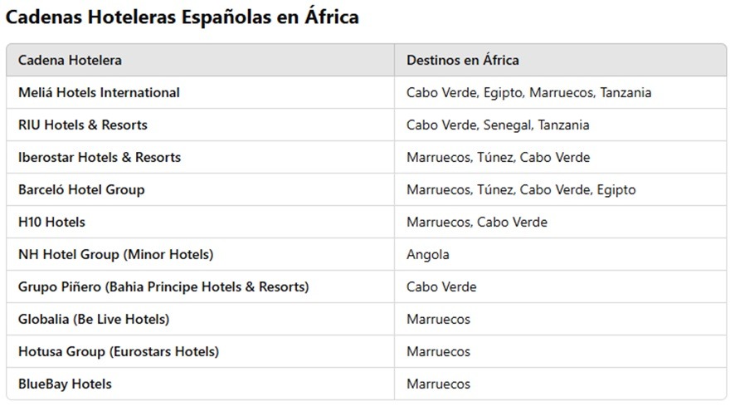Click the Destinos en África column header
This screenshot has width=735, height=416.
(x=560, y=60)
